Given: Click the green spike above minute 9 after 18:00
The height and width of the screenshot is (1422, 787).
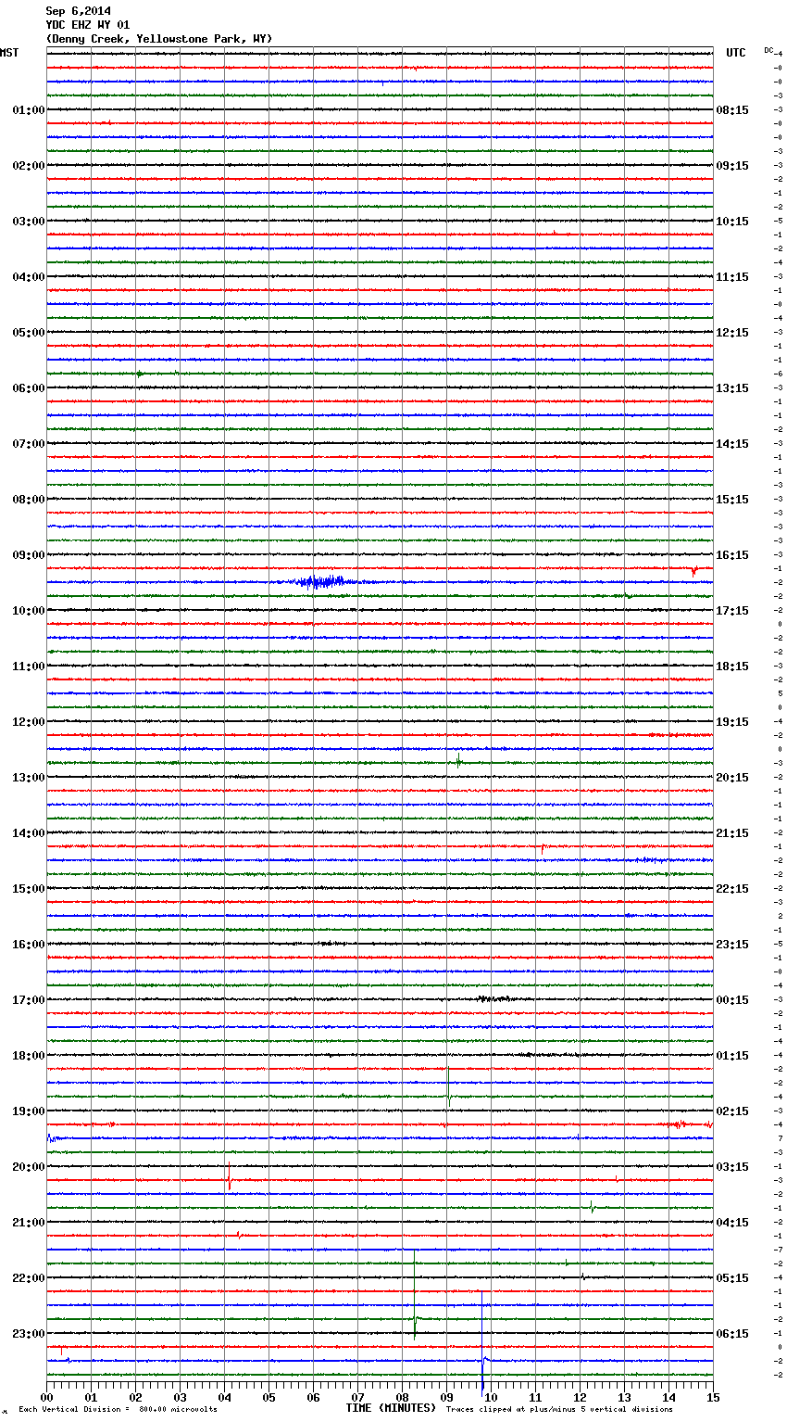Looking at the screenshot, I should coord(448,1085).
